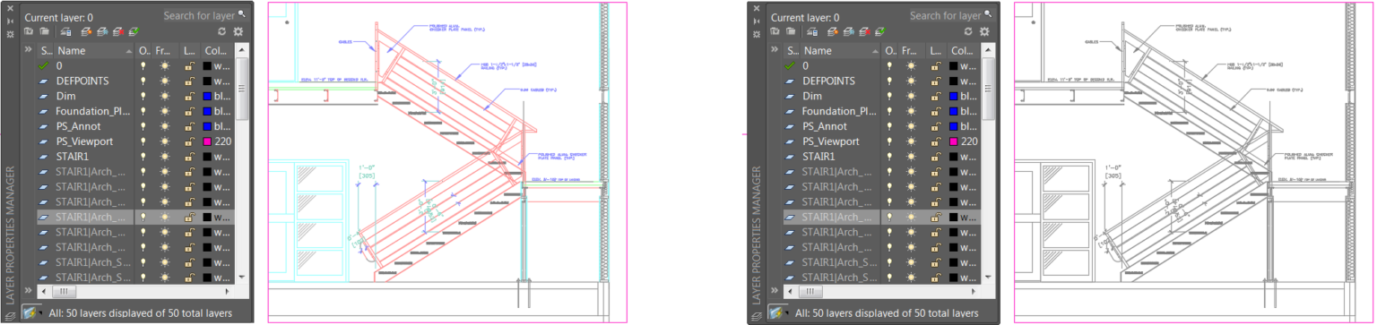This screenshot has width=1377, height=325.
Task: Click Invert filter icon at right palette bottom
Action: [775, 312]
